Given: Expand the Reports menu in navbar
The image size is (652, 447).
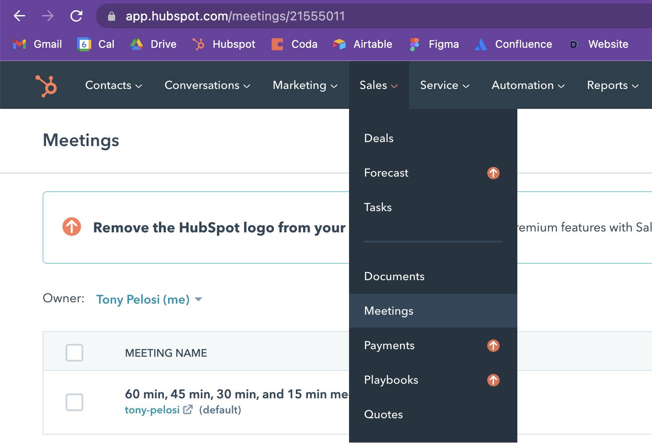Looking at the screenshot, I should [x=613, y=85].
